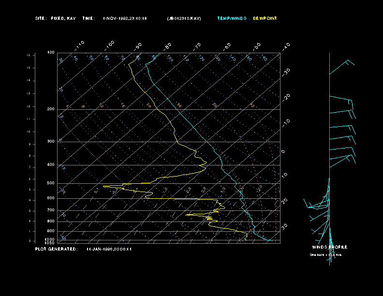The width and height of the screenshot is (383, 296).
Task: Click the '9' altitude scale label
Action: tap(30, 144)
